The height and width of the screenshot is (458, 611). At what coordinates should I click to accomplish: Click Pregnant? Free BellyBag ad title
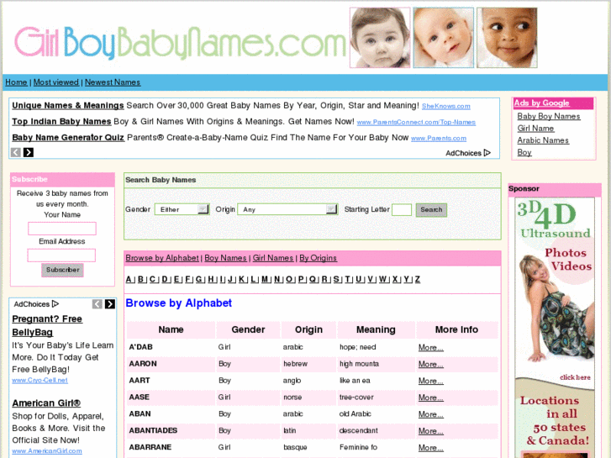pyautogui.click(x=47, y=325)
